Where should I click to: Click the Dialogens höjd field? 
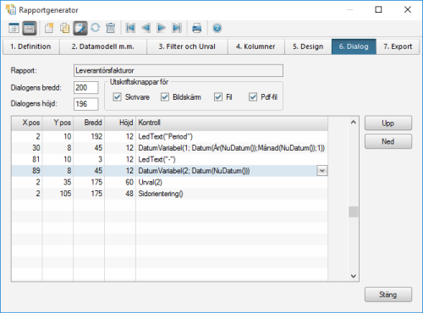point(86,104)
